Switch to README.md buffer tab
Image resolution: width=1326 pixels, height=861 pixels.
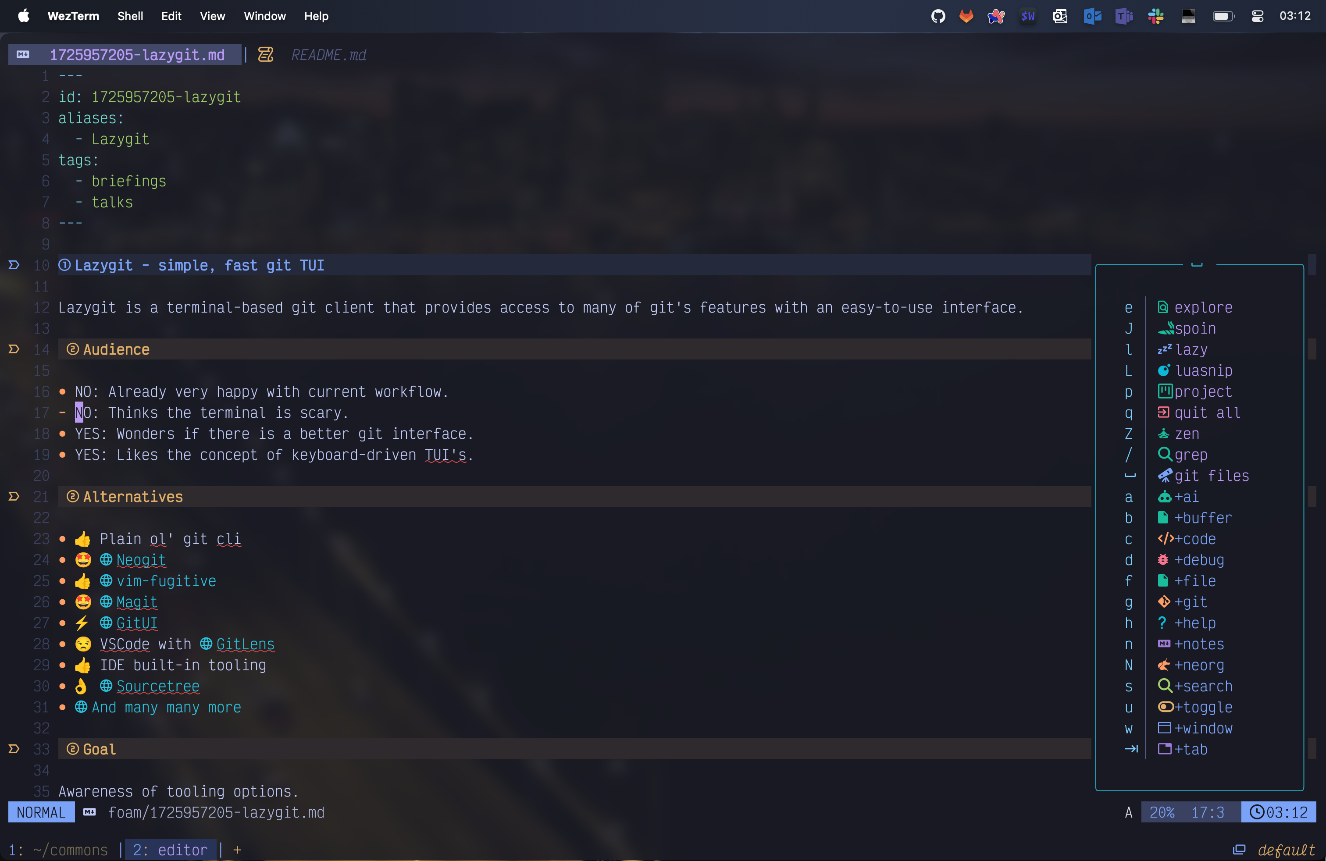point(329,54)
